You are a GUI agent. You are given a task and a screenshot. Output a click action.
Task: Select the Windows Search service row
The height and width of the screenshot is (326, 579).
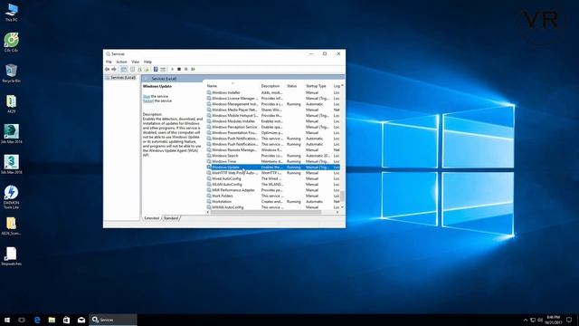point(273,156)
